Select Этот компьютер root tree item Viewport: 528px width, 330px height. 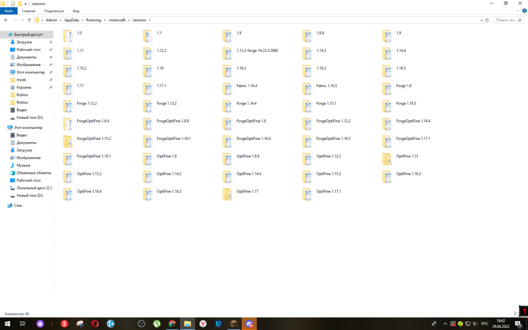tap(28, 128)
